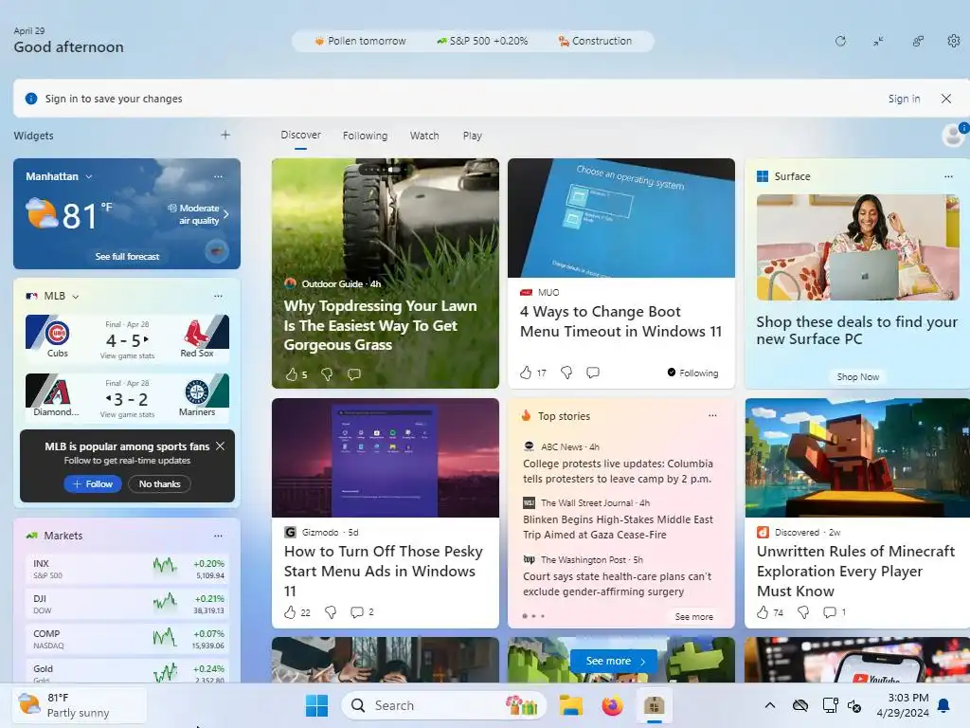Open the taskbar weather widget button
970x728 pixels.
(x=80, y=705)
